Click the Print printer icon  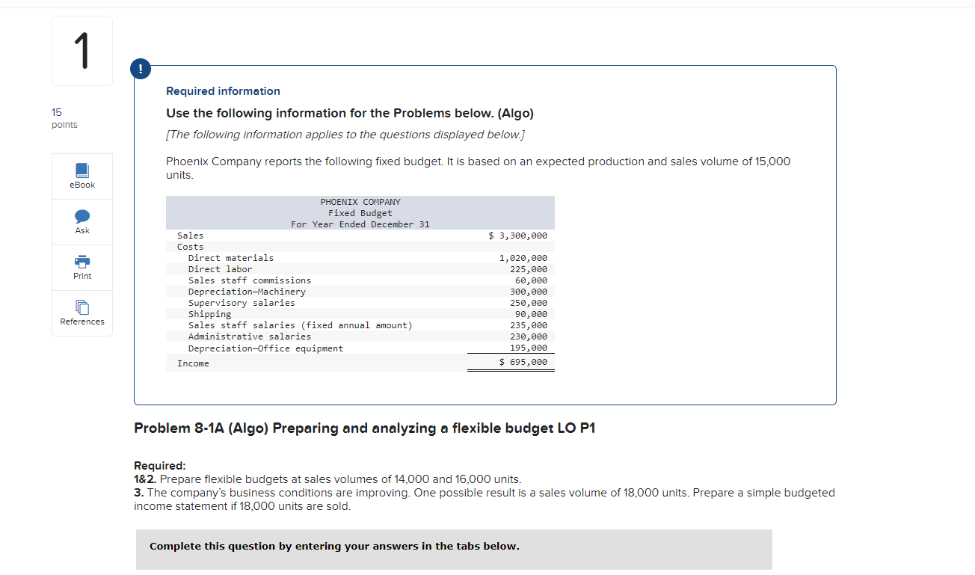pyautogui.click(x=82, y=262)
